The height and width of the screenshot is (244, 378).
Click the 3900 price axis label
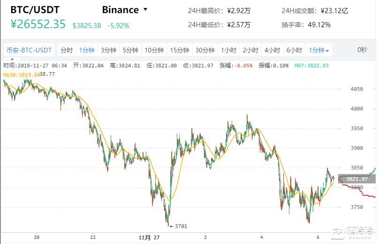pos(357,148)
